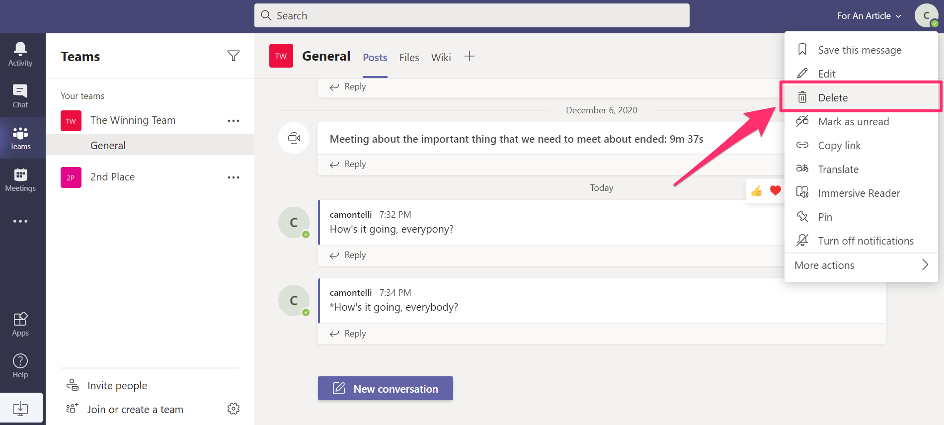This screenshot has height=425, width=944.
Task: Select the Teams sidebar icon
Action: pos(20,138)
